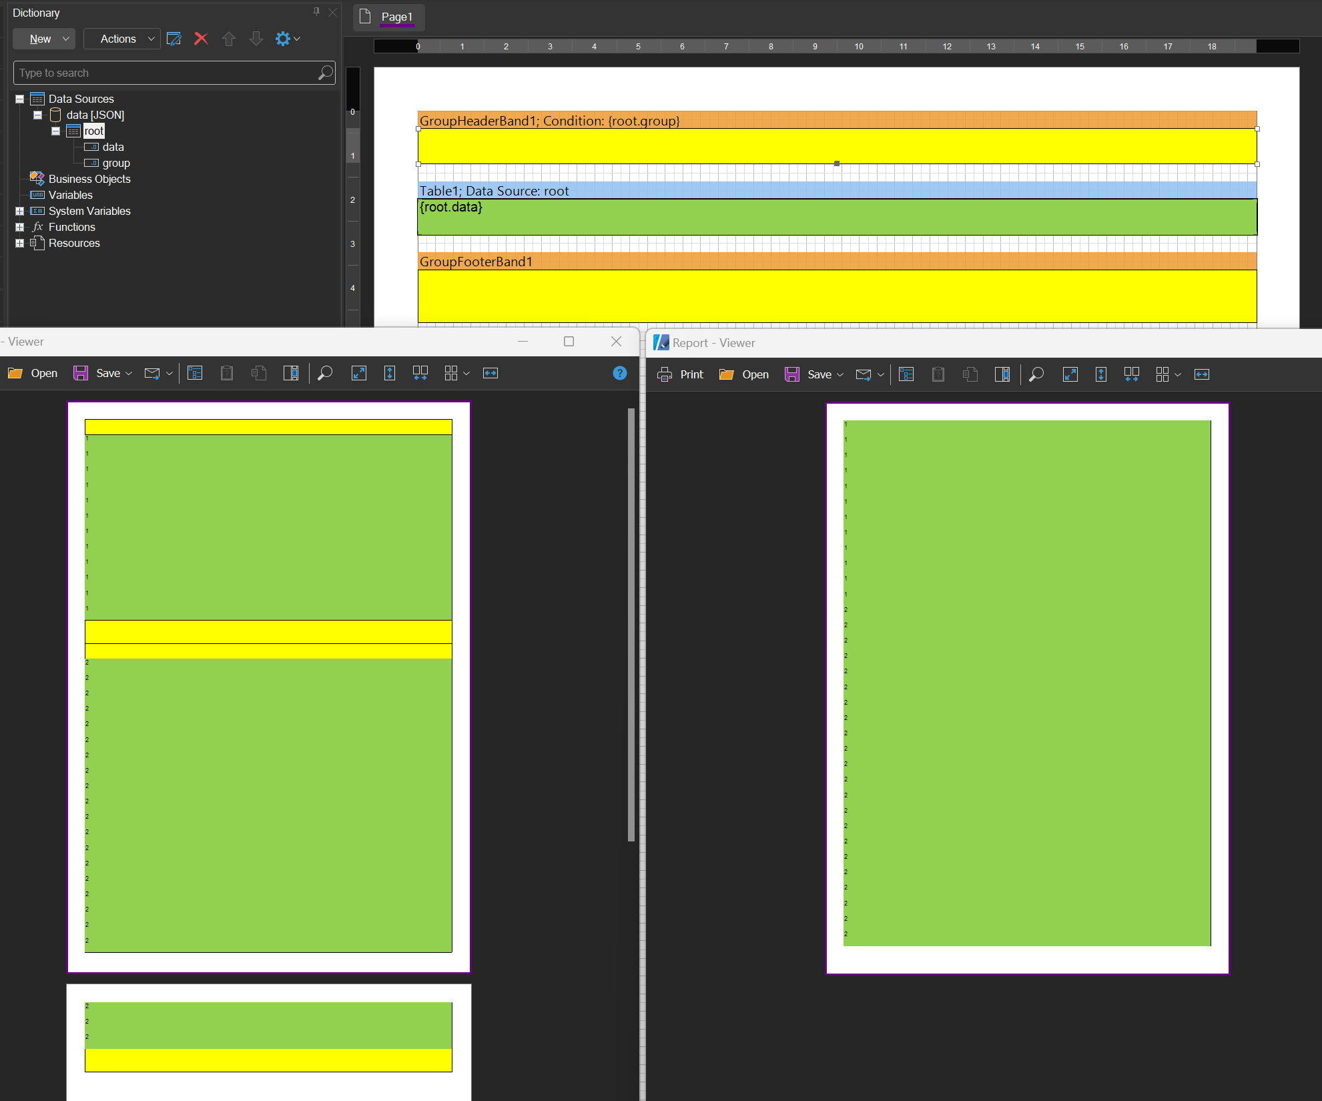Toggle Resources panel in left Viewer

(x=259, y=373)
